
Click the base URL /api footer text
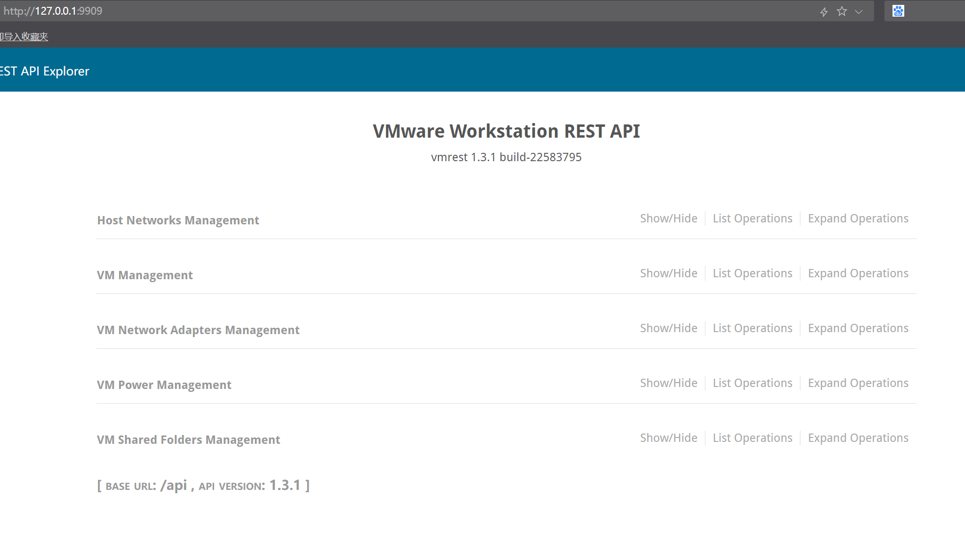coord(146,485)
